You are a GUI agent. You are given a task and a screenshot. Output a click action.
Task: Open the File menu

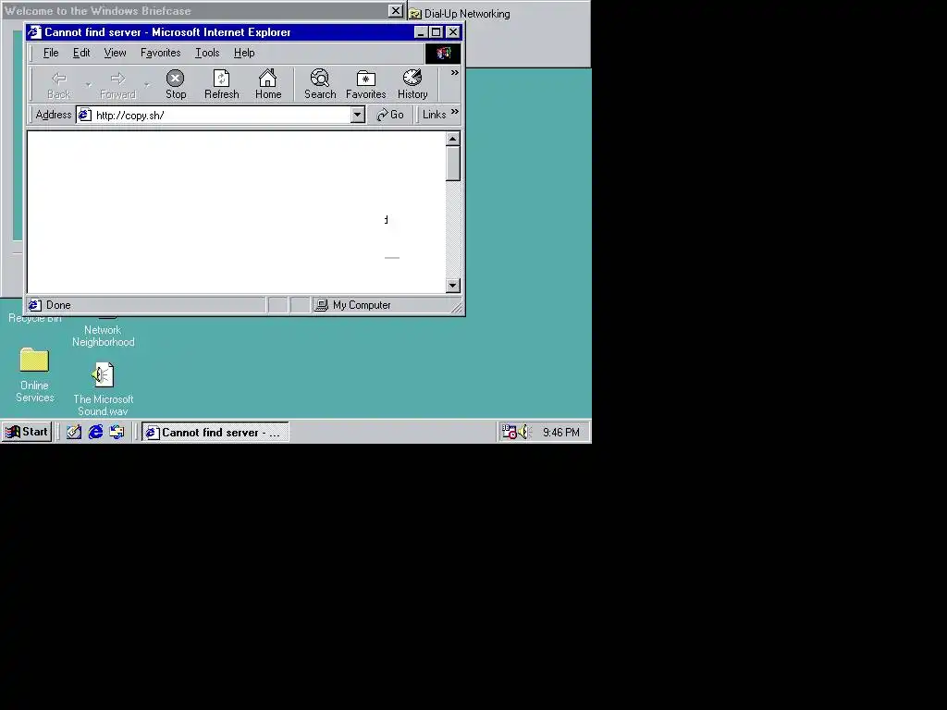[x=51, y=53]
